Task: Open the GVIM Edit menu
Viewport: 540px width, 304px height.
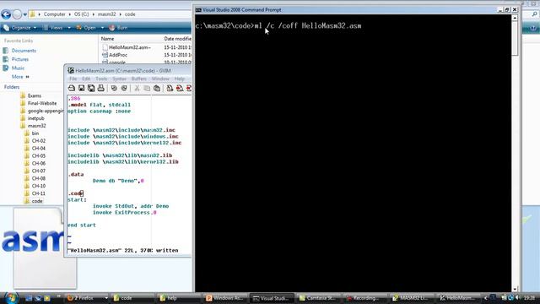Action: coord(86,79)
